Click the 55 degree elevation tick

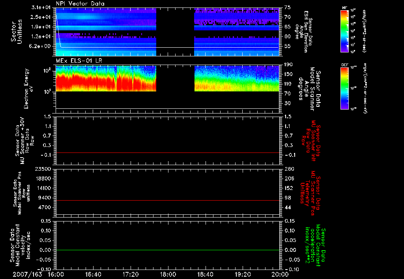point(288,46)
